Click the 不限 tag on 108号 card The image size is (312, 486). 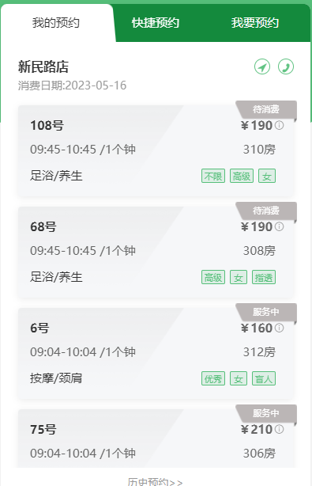point(213,176)
